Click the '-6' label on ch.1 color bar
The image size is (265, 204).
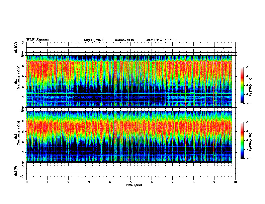click(247, 67)
